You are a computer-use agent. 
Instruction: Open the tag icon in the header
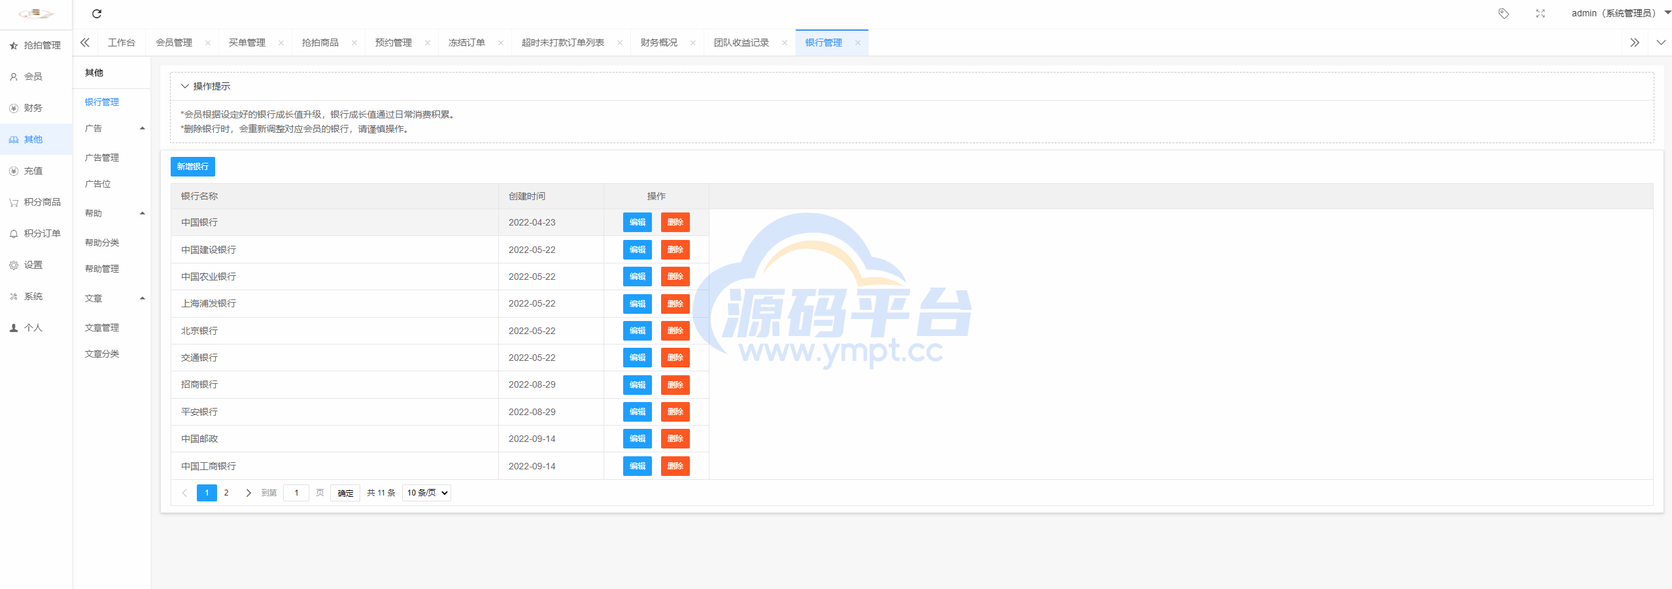(x=1503, y=14)
